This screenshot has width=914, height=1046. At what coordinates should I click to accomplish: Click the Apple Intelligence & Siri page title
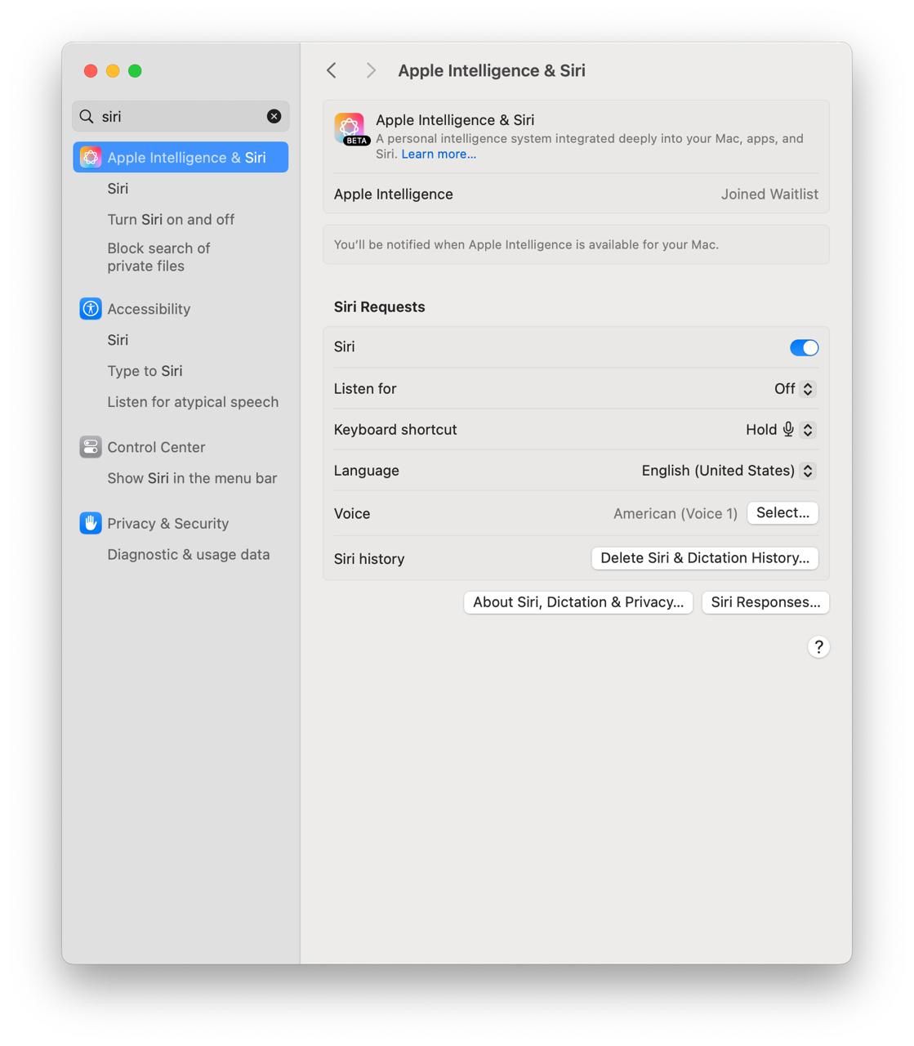492,70
